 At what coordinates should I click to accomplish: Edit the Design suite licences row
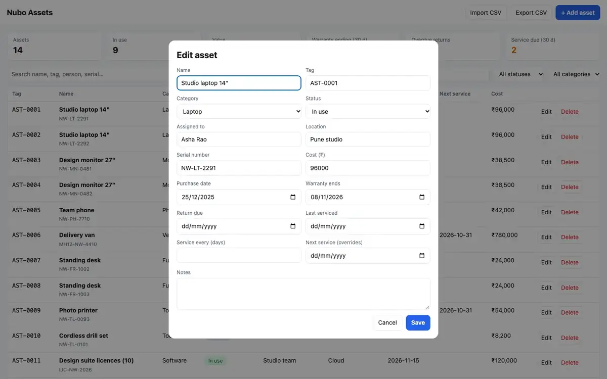click(546, 362)
